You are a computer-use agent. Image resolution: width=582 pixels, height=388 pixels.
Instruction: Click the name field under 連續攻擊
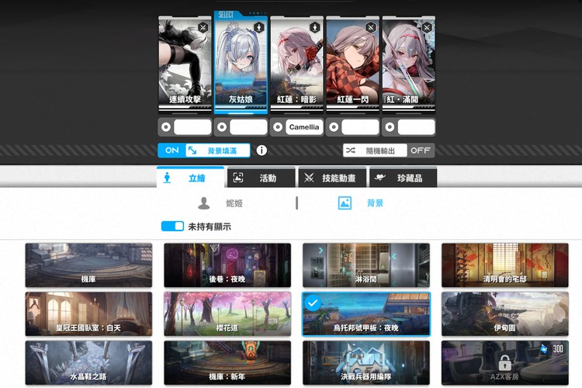coord(192,127)
